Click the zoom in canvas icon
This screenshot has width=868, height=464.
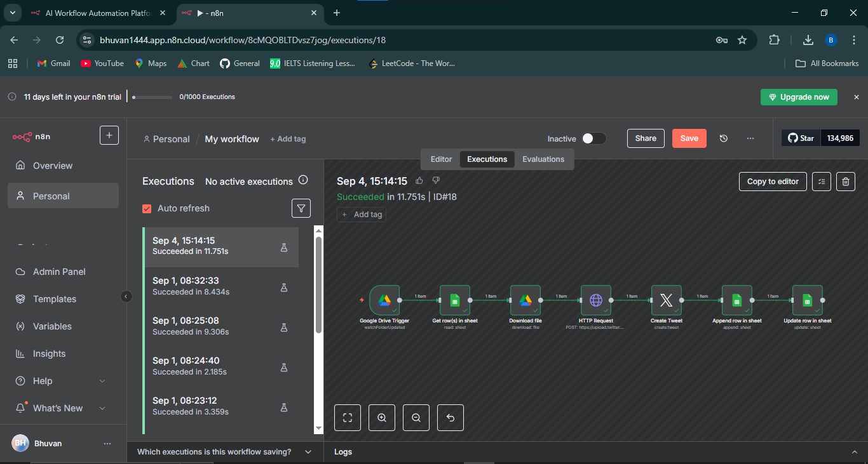[382, 418]
